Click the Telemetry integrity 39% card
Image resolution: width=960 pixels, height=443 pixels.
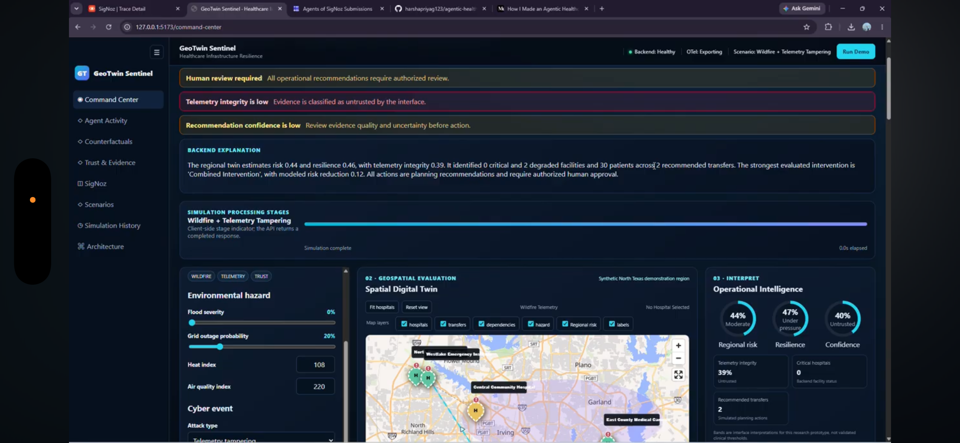pos(751,371)
